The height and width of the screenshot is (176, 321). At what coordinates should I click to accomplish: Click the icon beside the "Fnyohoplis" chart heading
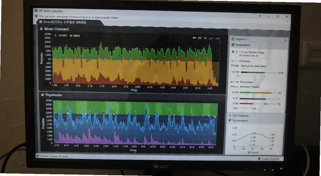click(43, 94)
